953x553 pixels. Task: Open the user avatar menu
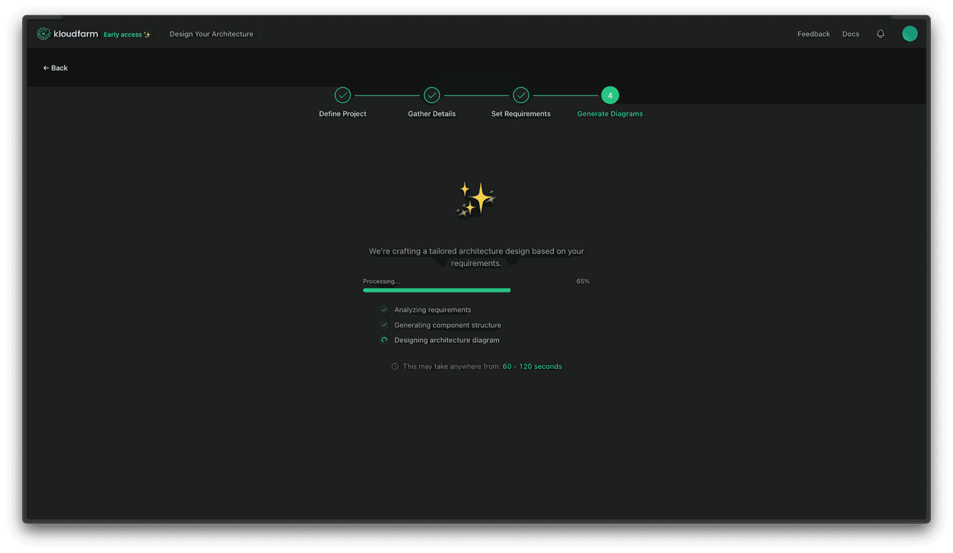tap(910, 33)
